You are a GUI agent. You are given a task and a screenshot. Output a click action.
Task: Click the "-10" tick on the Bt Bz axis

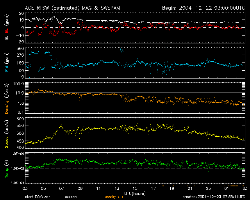pyautogui.click(x=20, y=35)
